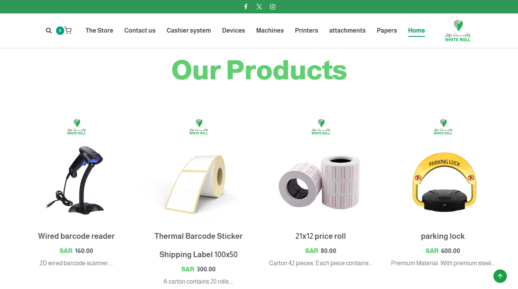Select the Devices menu item
Viewport: 518px width, 289px height.
pyautogui.click(x=234, y=30)
